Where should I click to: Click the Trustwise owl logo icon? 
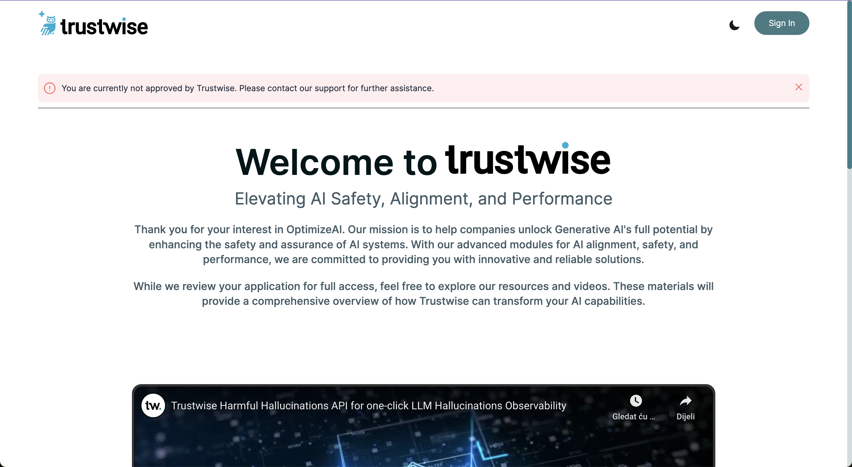click(48, 23)
